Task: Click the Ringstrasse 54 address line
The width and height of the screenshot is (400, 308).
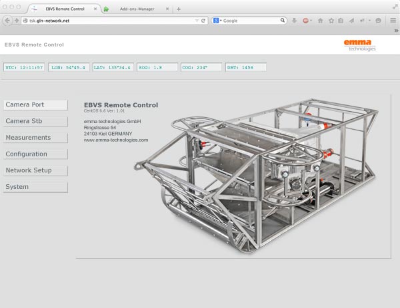Action: 100,128
